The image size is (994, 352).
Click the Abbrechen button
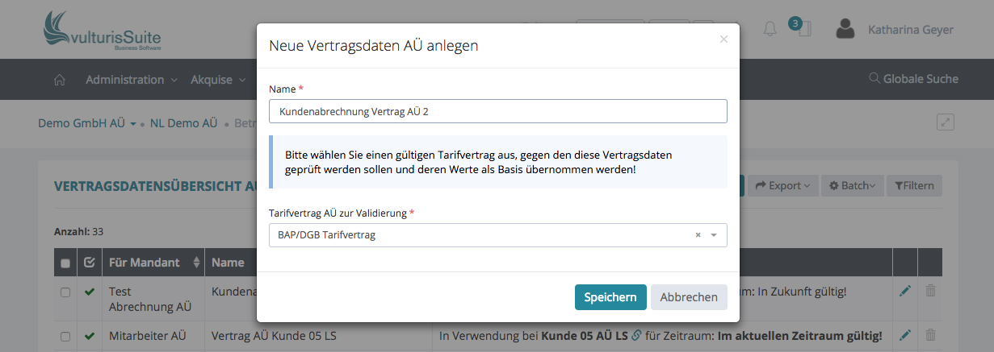[x=689, y=297]
